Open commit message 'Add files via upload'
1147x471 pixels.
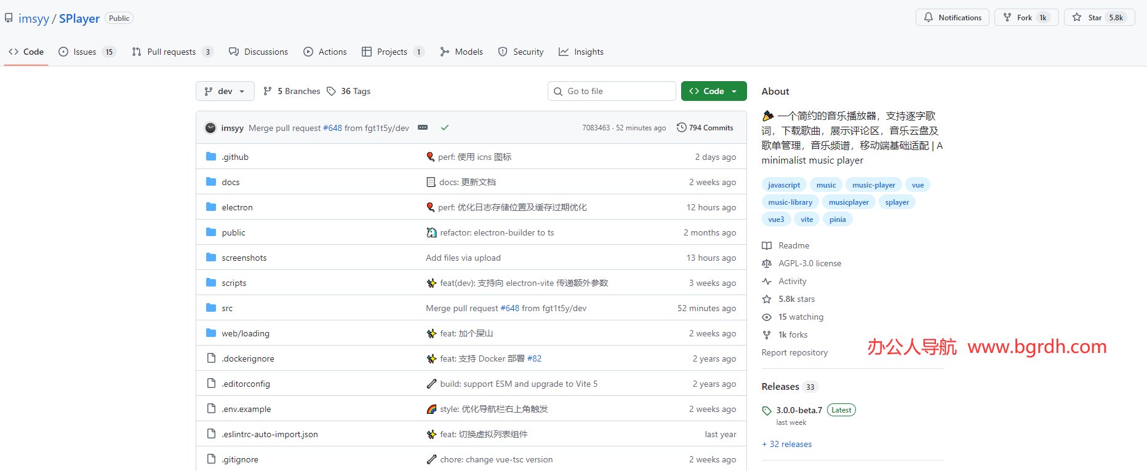463,258
